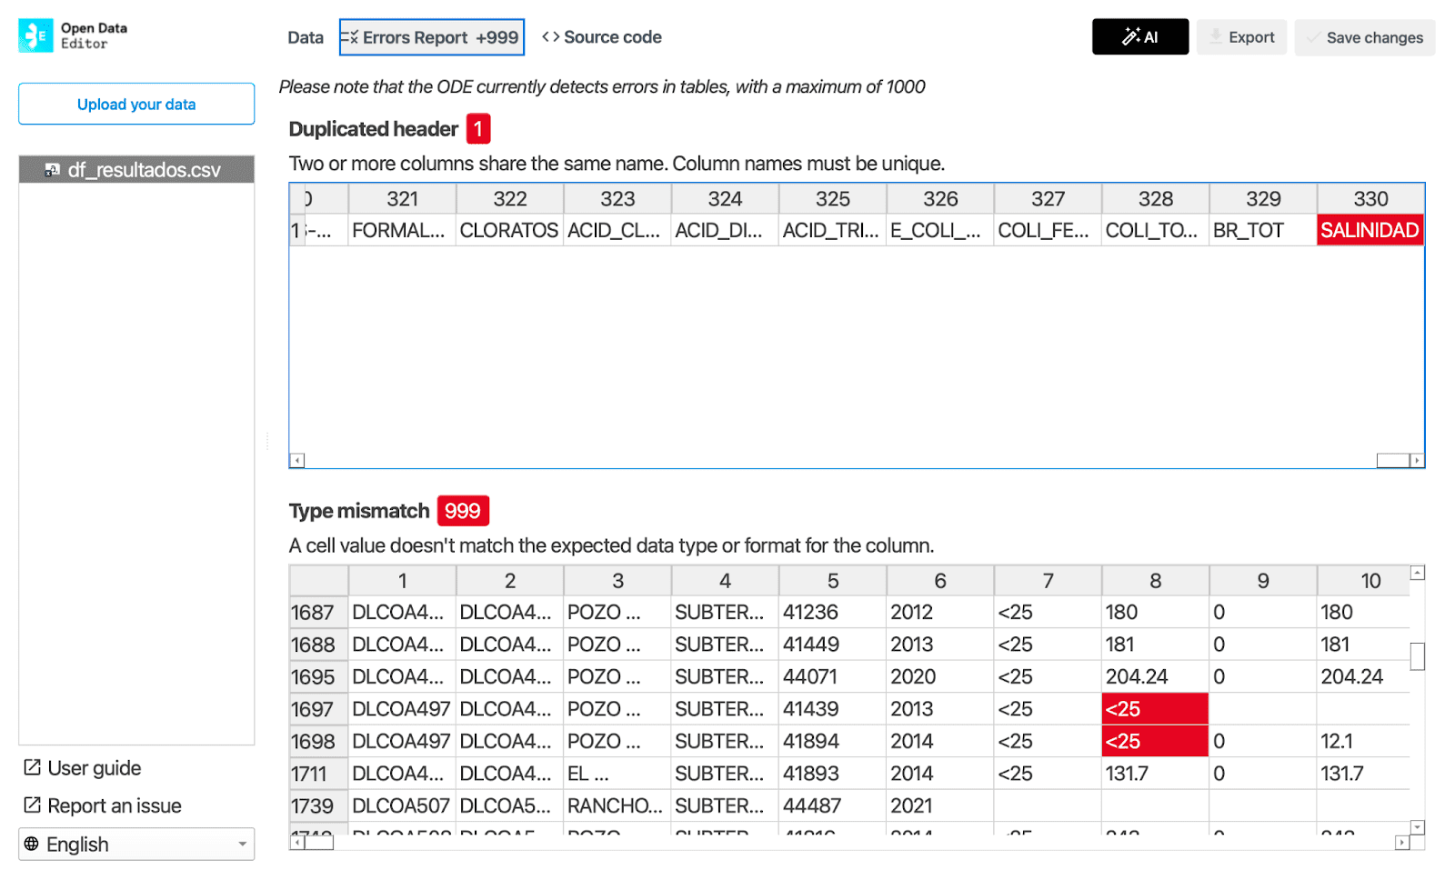Switch to the Data tab

306,37
